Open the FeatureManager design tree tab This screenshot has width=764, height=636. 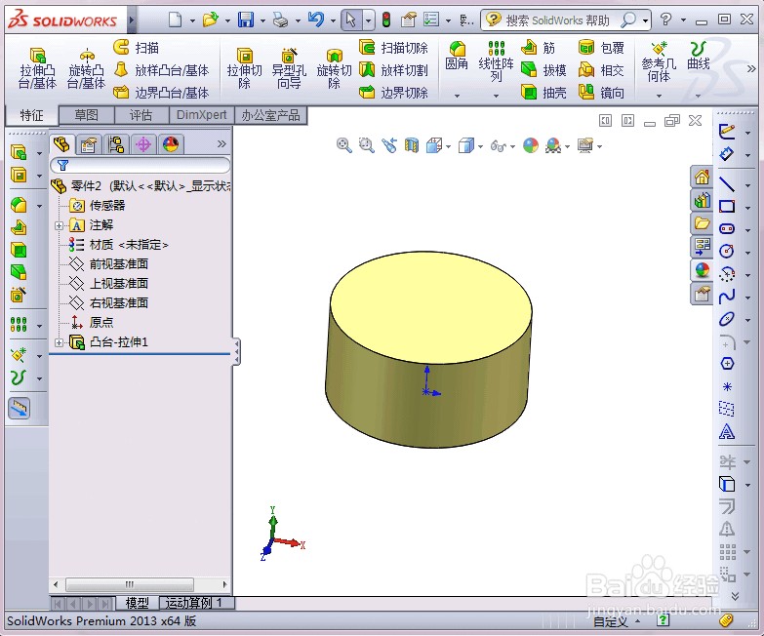pos(61,144)
